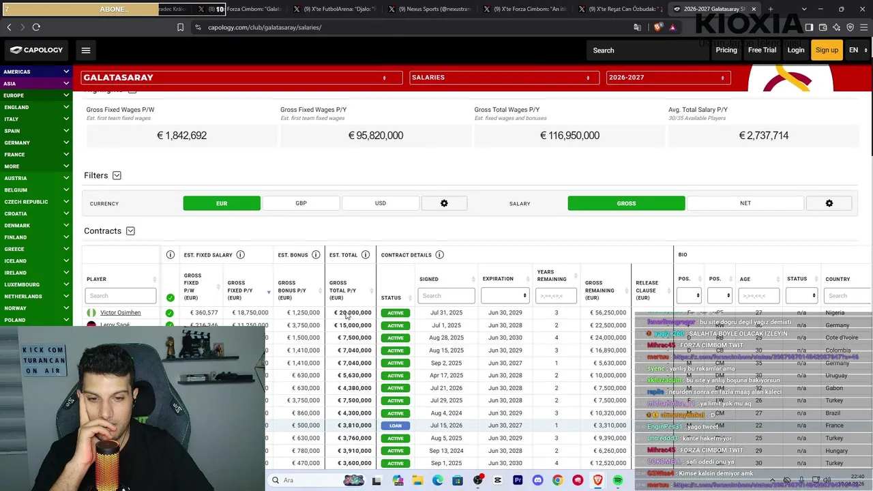873x491 pixels.
Task: Open Brave Shields lion icon
Action: pyautogui.click(x=657, y=27)
